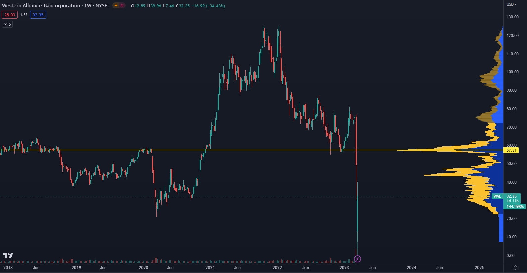Click the Western Alliance Bancorporation symbol title
The image size is (527, 273).
[x=41, y=6]
